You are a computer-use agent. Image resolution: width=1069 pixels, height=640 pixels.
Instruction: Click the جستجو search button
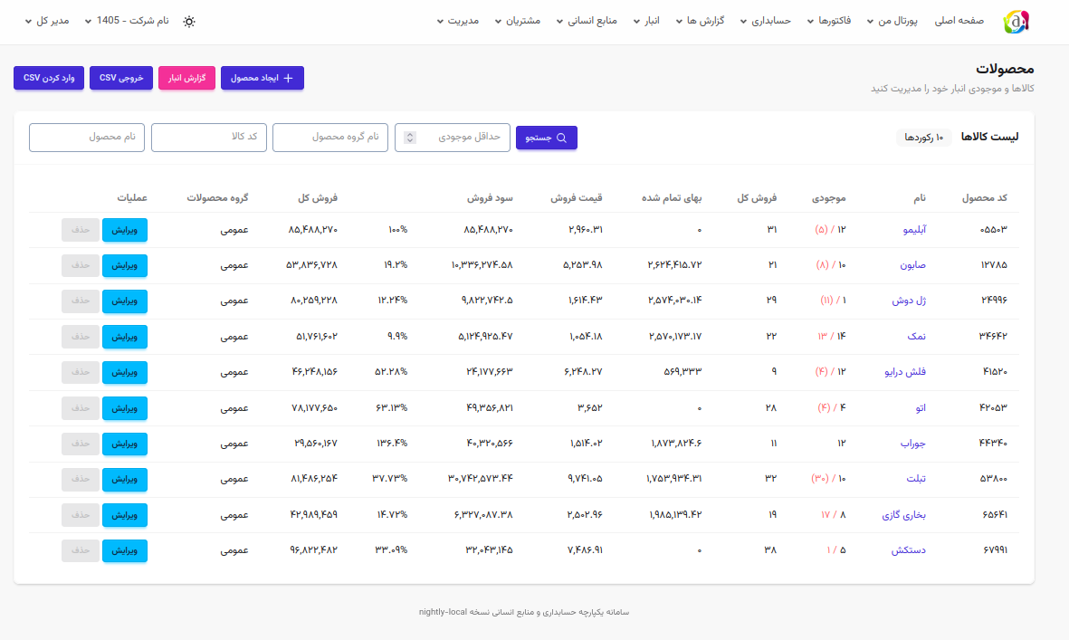click(x=546, y=138)
